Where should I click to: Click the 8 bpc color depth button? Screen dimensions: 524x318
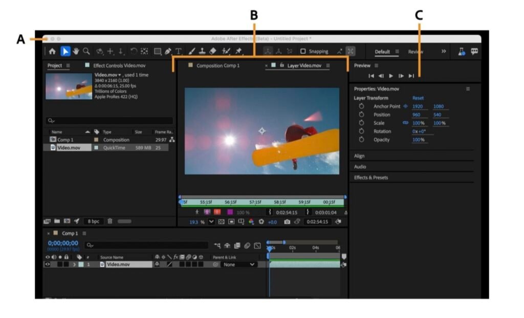[x=93, y=221]
